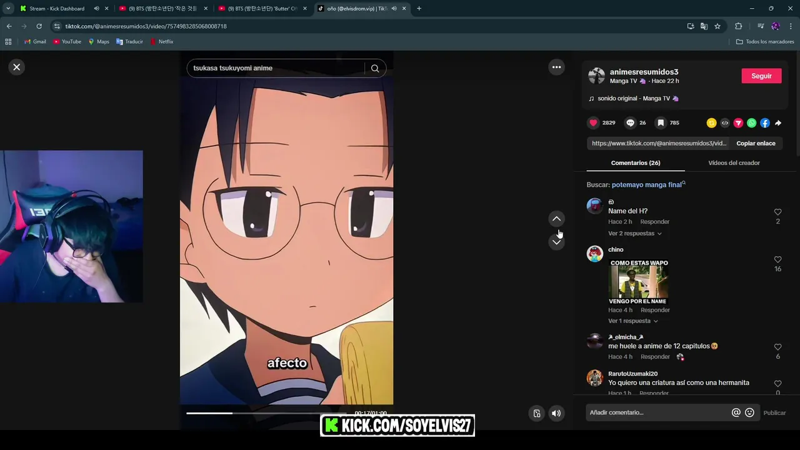The height and width of the screenshot is (450, 800).
Task: Mute the TikTok tab audio icon
Action: [394, 9]
